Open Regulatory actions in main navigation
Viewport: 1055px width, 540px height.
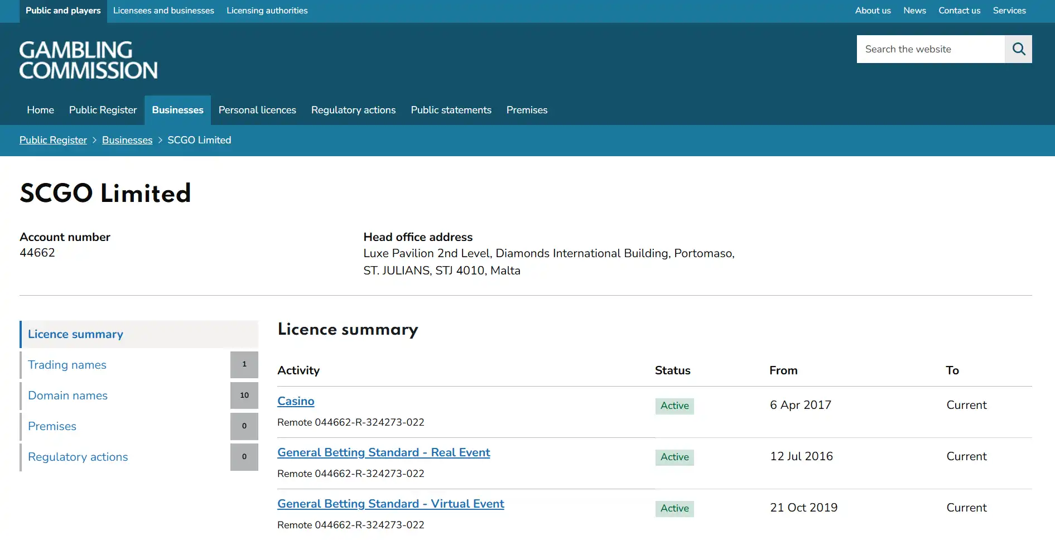coord(353,110)
